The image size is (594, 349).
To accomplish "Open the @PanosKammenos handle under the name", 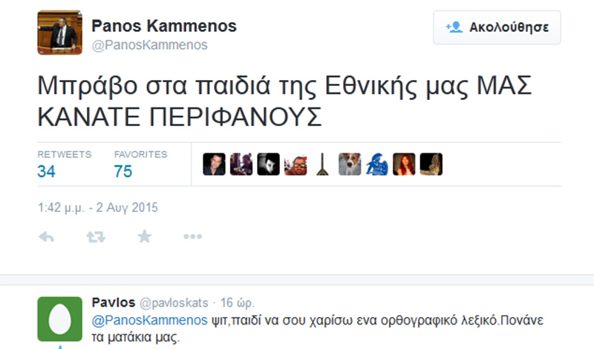I will 148,45.
